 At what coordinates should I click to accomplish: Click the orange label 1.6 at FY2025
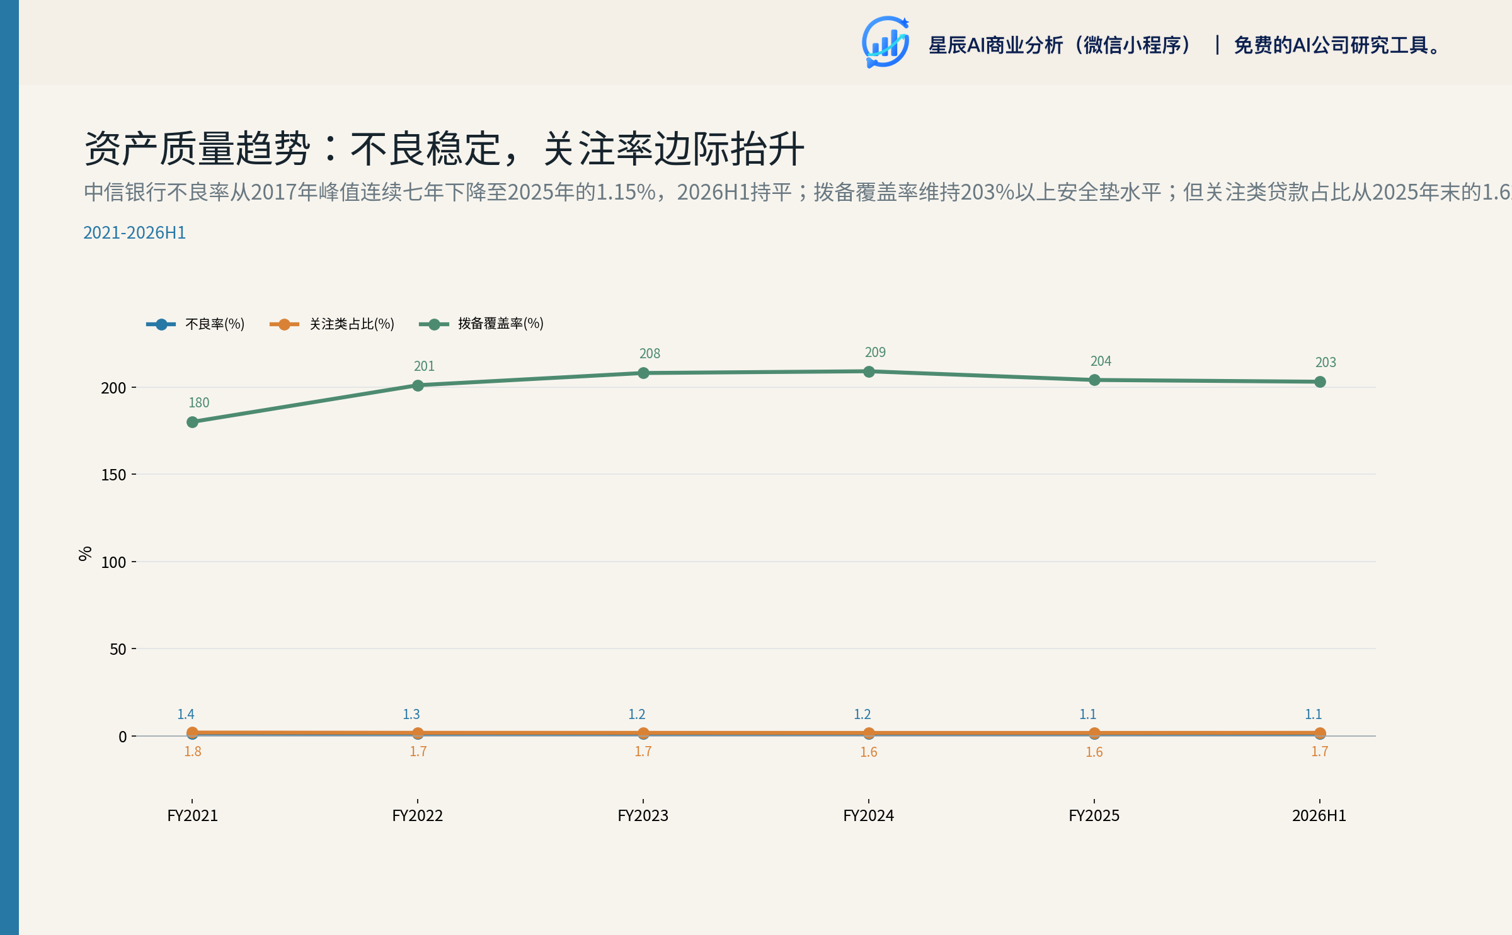1094,752
